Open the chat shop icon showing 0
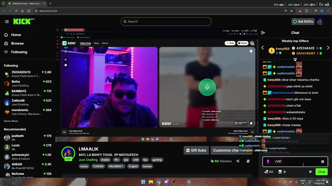332x186 pixels. (282, 172)
